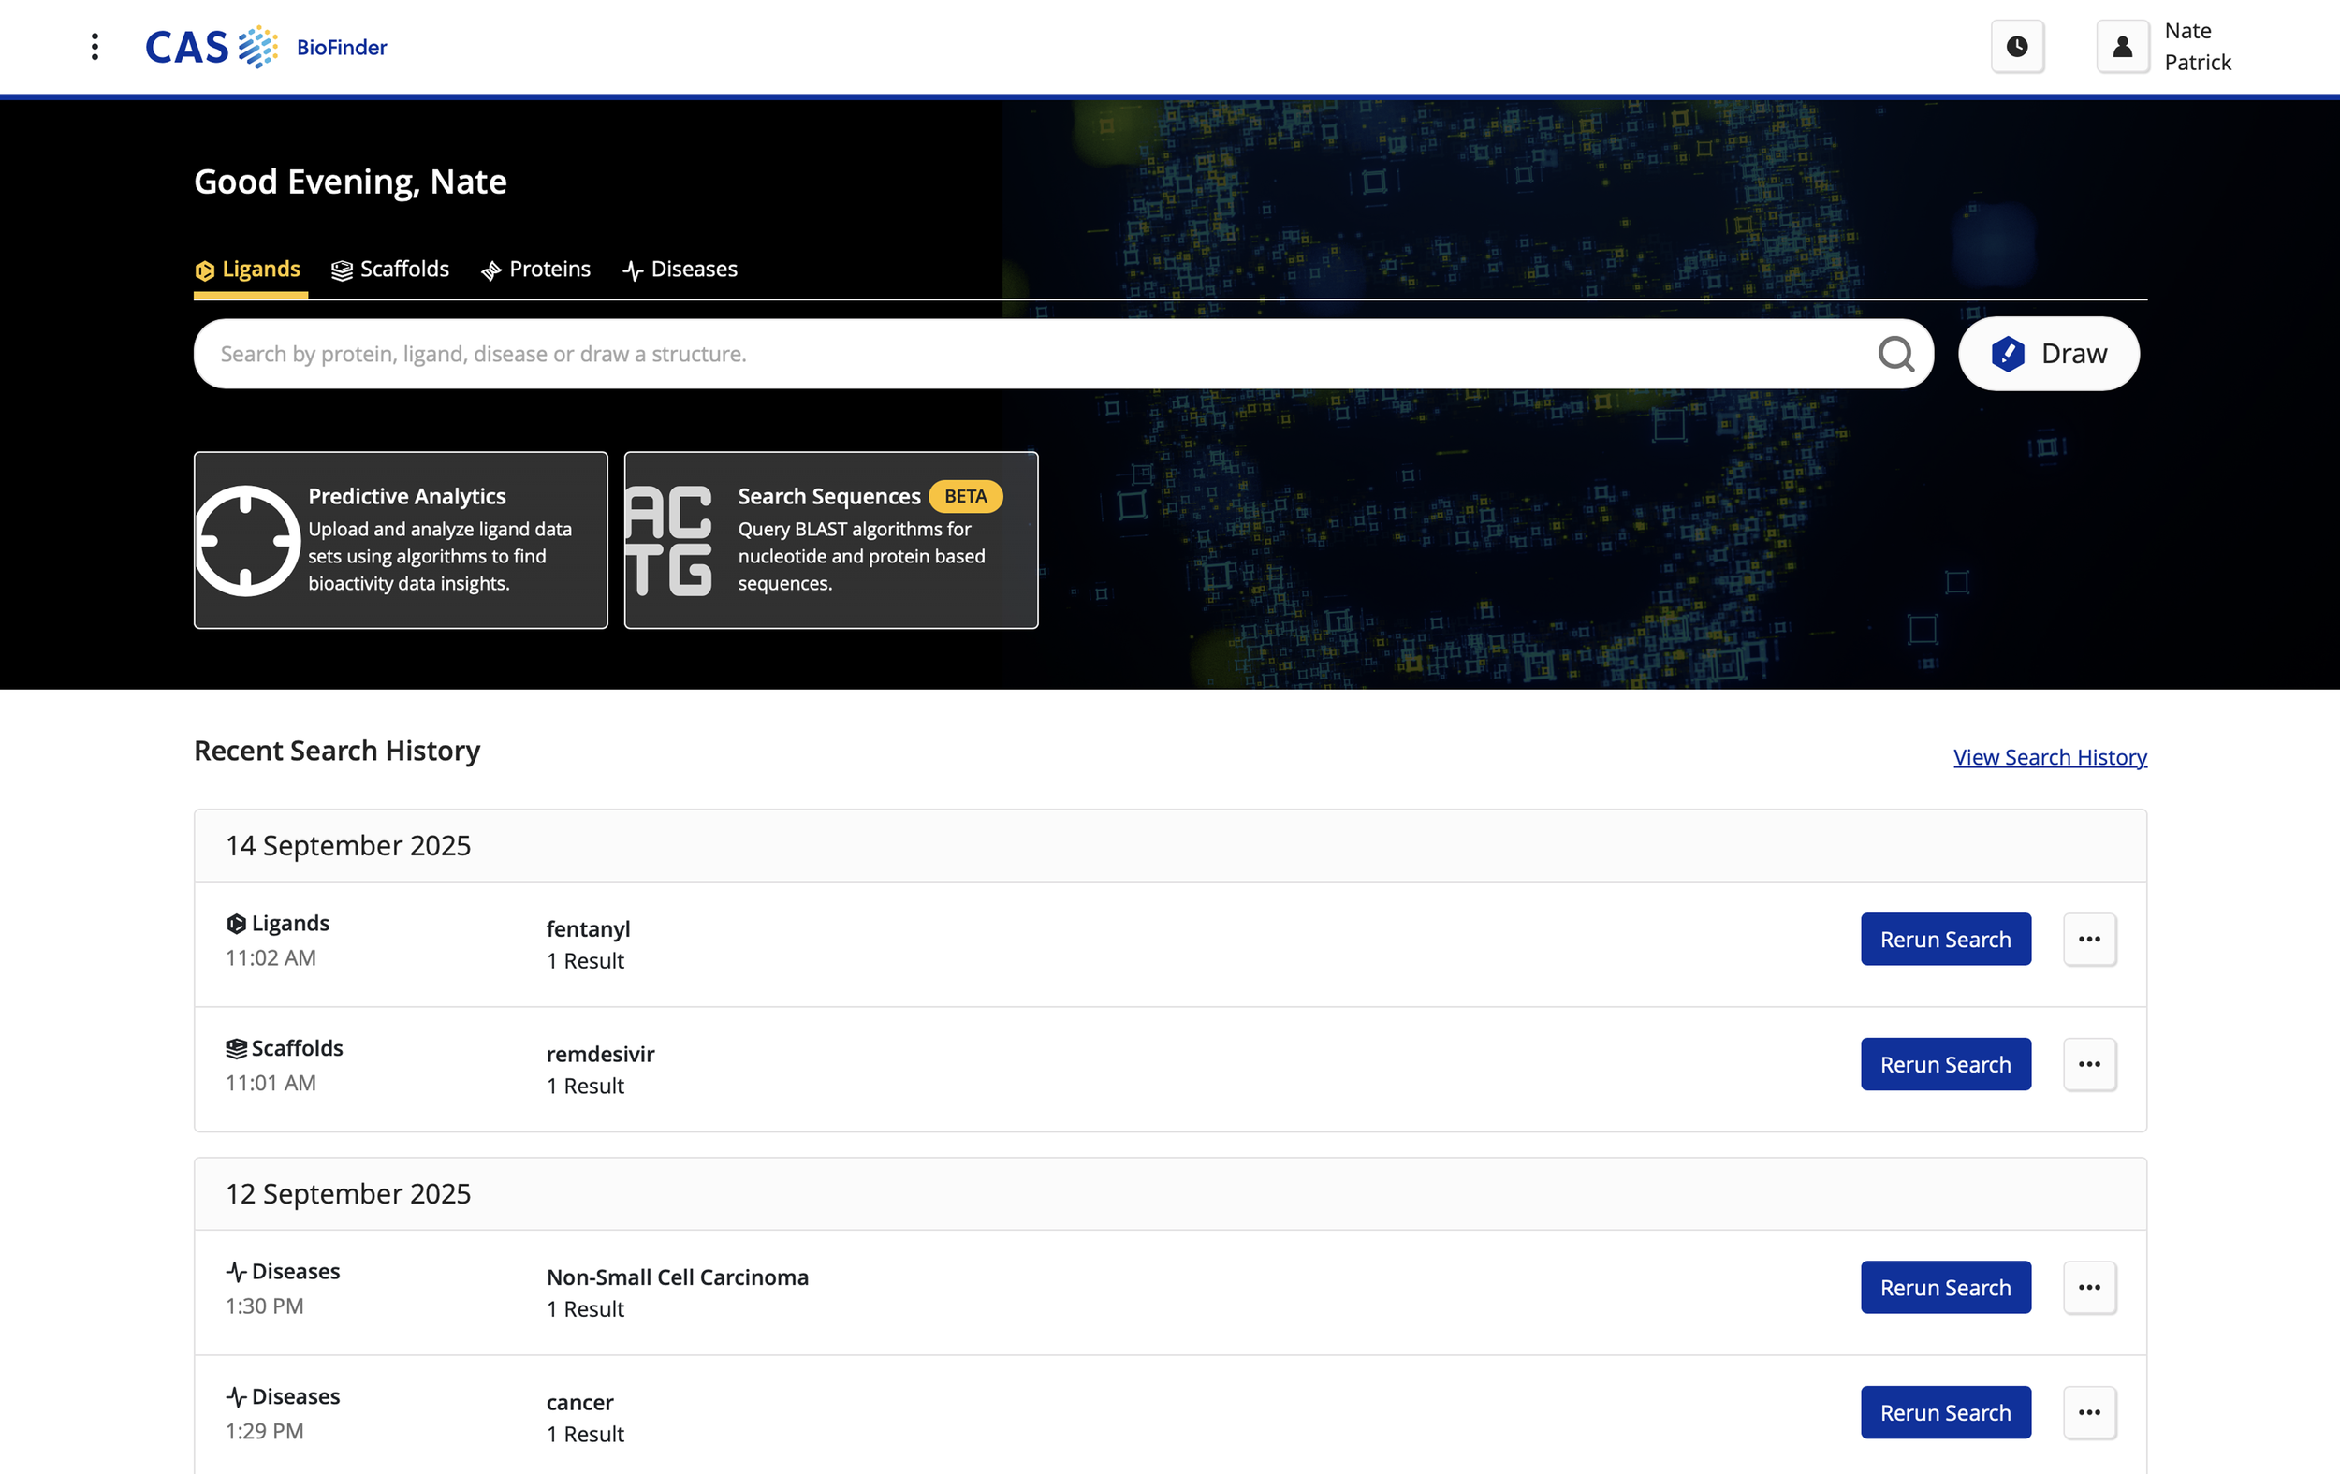This screenshot has width=2340, height=1474.
Task: Rerun Search for Non-Small Cell Carcinoma
Action: [x=1945, y=1287]
